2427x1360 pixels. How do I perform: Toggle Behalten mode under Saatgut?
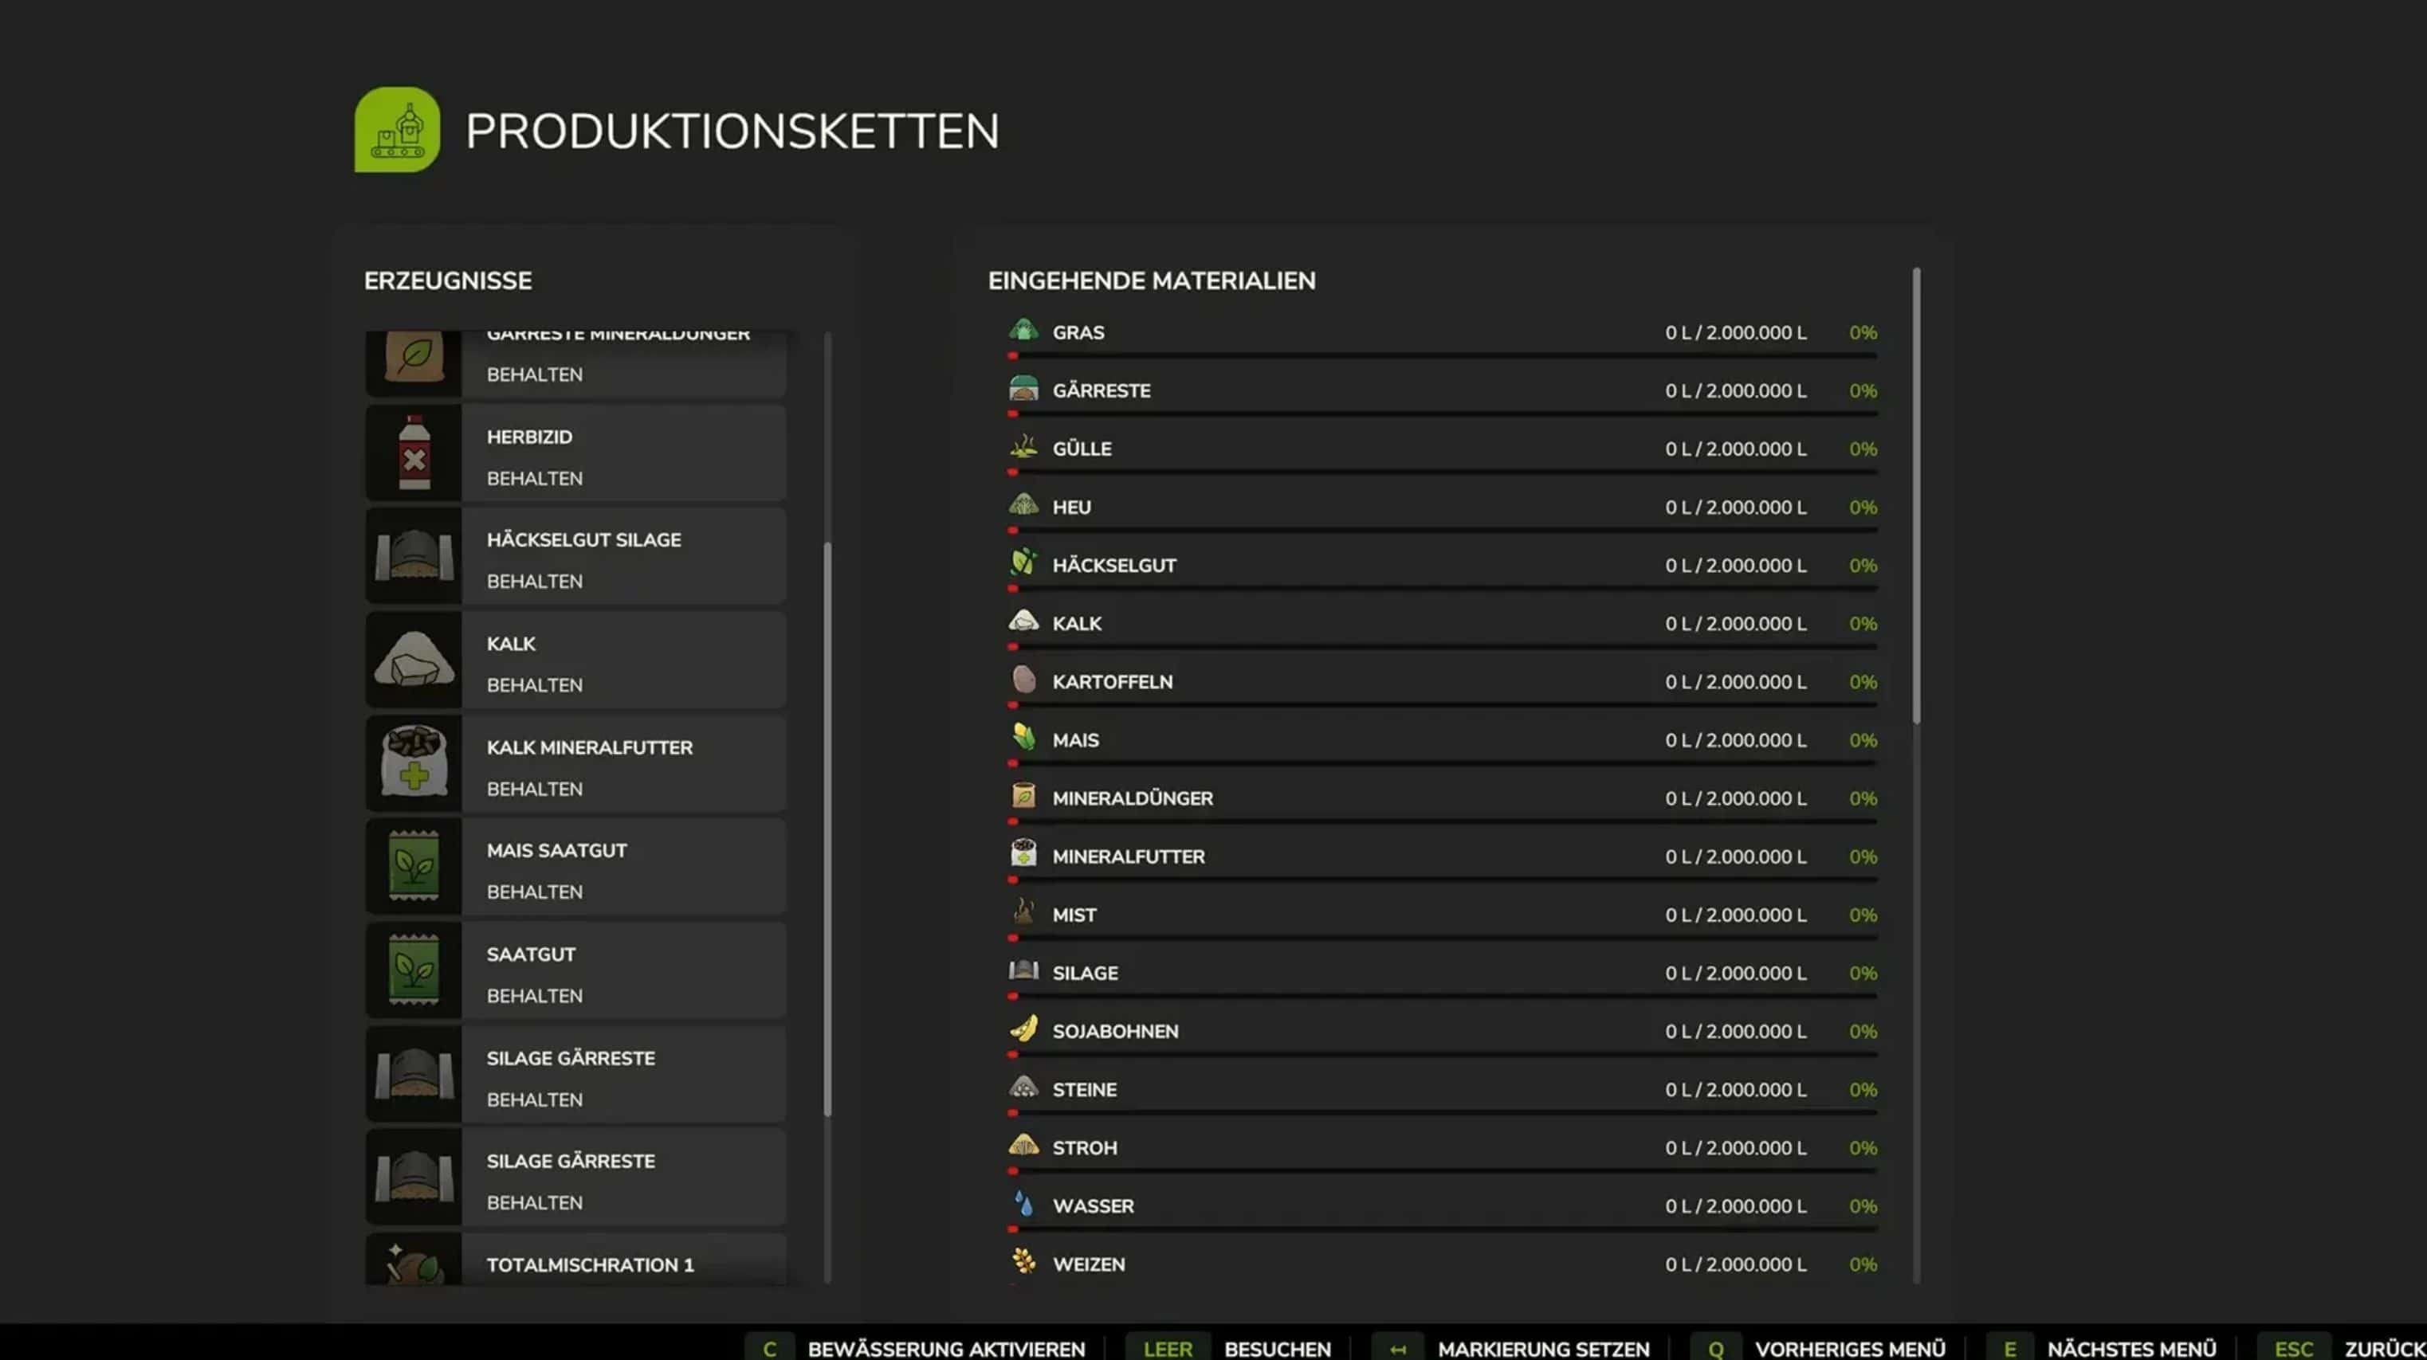(x=534, y=996)
